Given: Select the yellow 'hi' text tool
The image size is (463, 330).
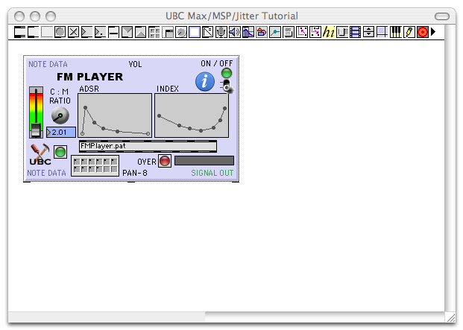Looking at the screenshot, I should 329,32.
